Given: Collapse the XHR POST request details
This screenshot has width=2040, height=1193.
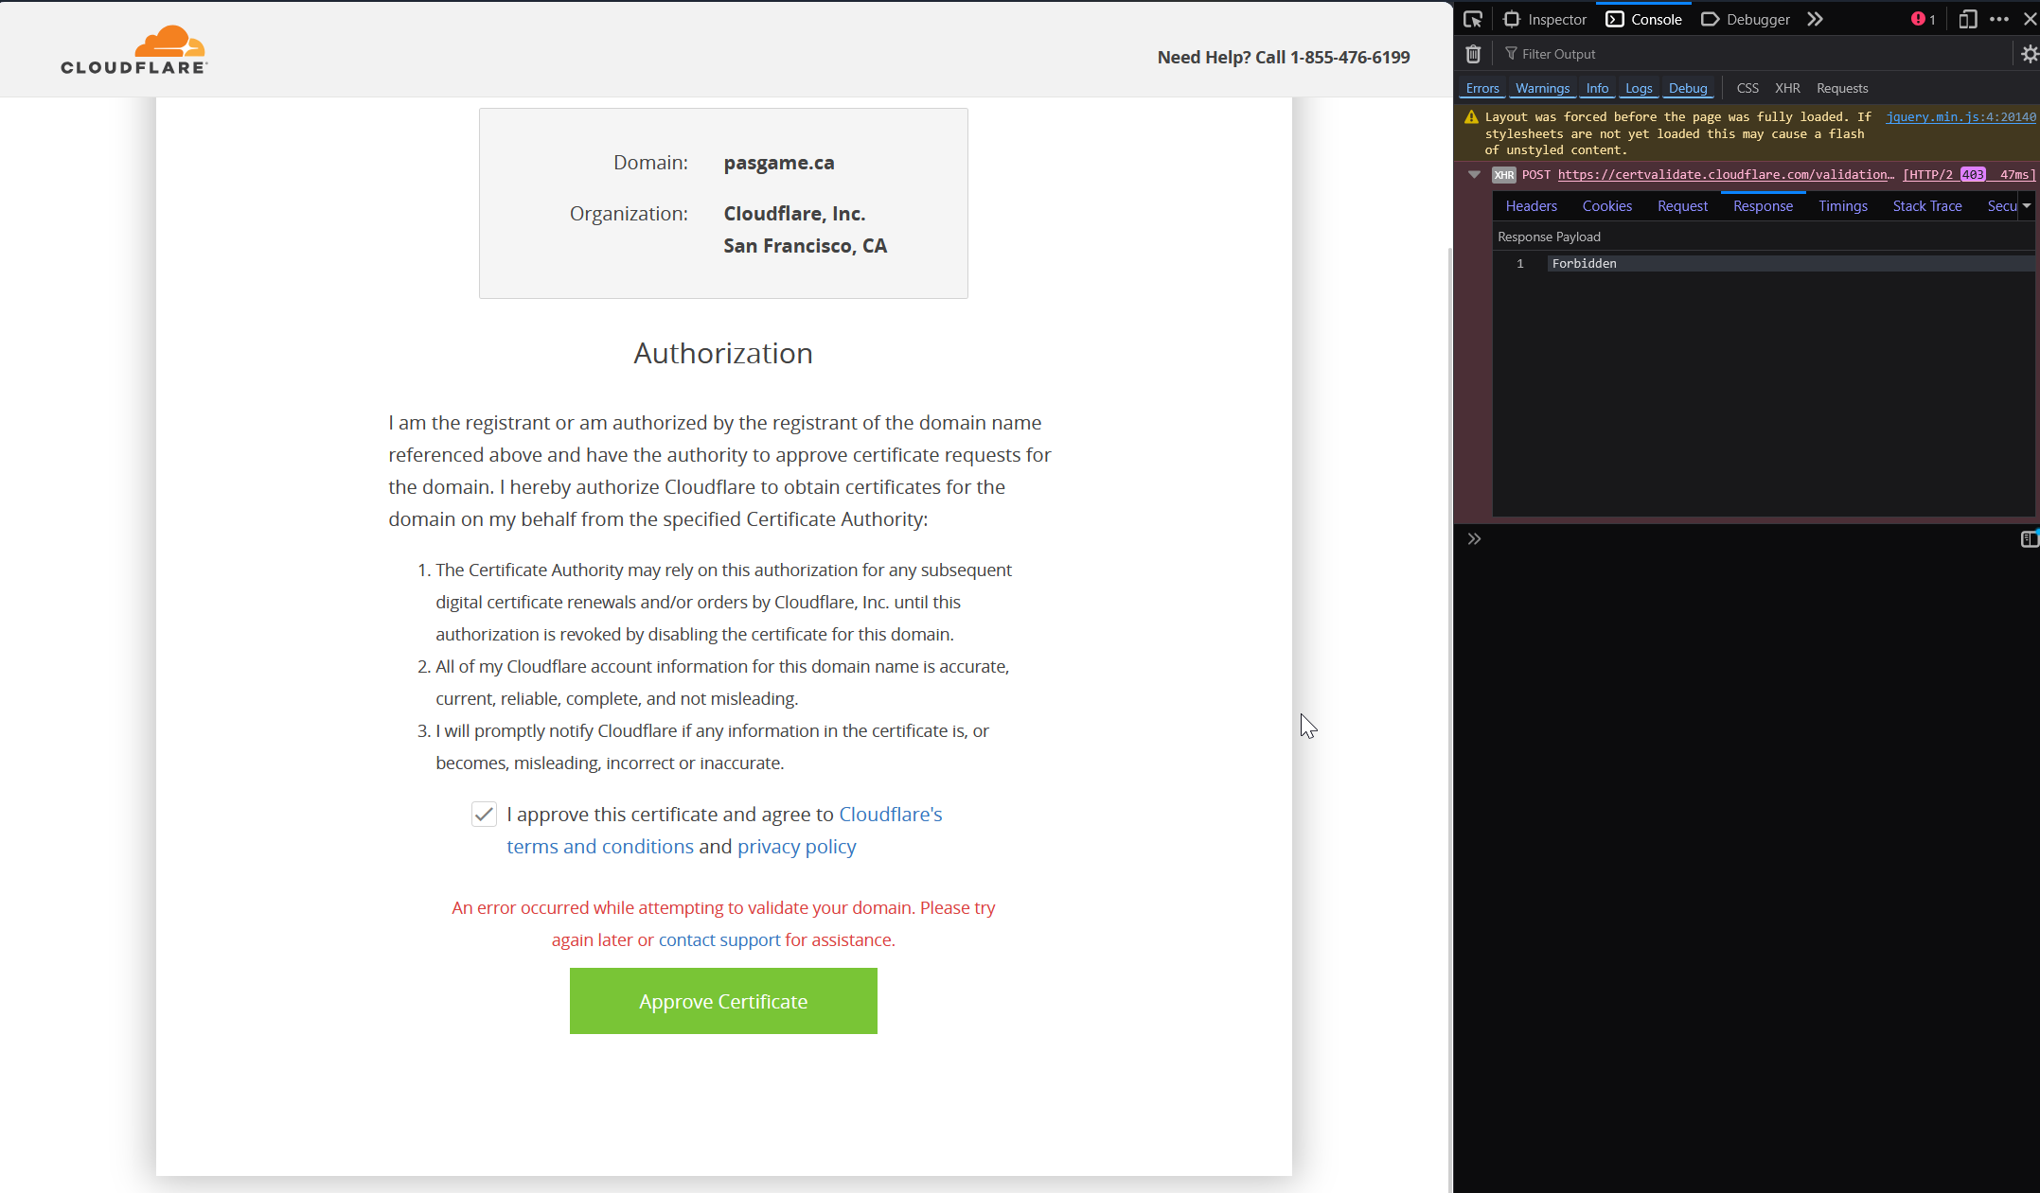Looking at the screenshot, I should tap(1474, 174).
